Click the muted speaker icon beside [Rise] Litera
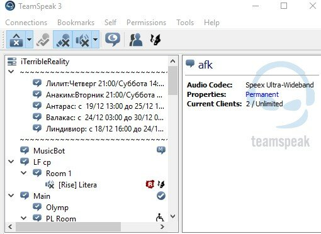Screen dimensions: 321x234 (x=50, y=184)
